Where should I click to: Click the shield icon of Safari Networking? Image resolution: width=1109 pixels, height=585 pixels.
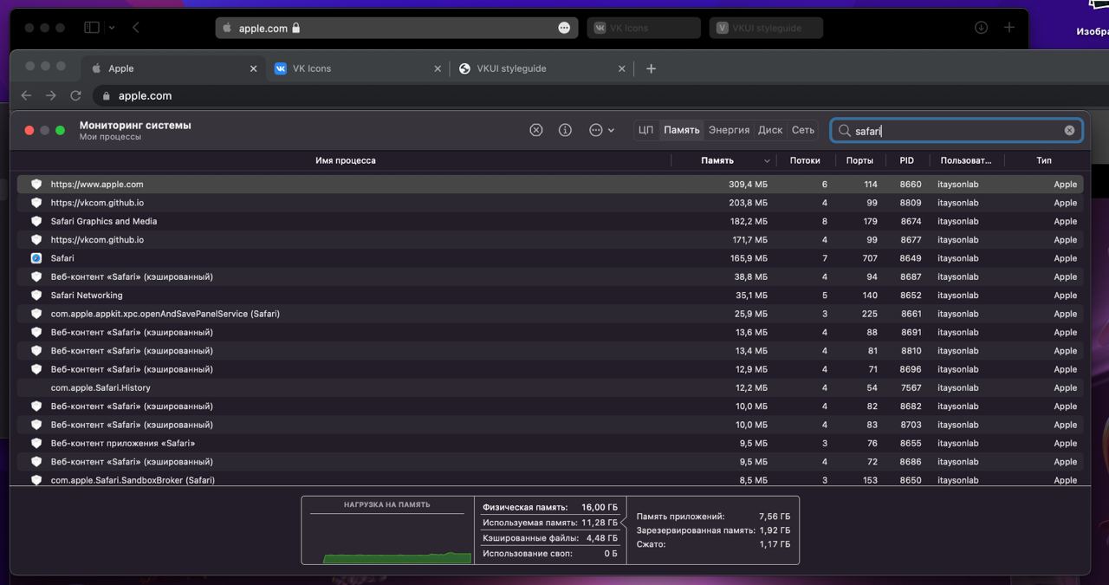[36, 296]
